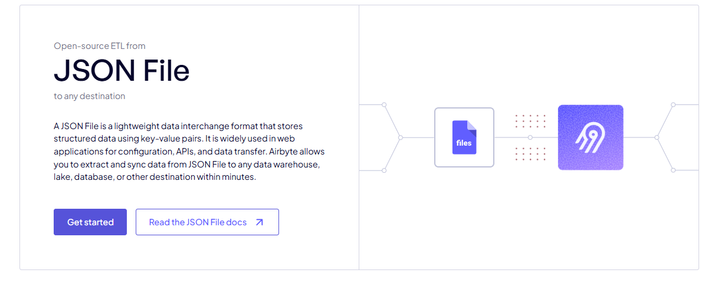Viewport: 718px width, 286px height.
Task: Click the purple Airbyte logo tile
Action: pos(590,137)
